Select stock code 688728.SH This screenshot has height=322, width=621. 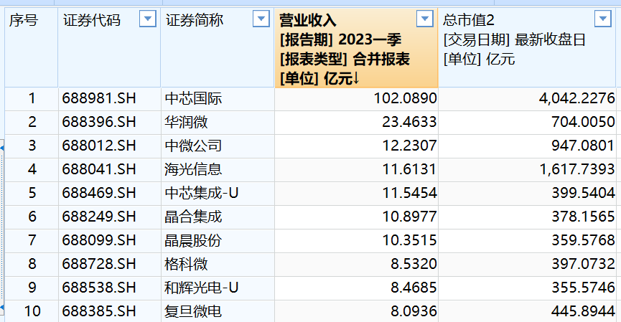point(99,264)
